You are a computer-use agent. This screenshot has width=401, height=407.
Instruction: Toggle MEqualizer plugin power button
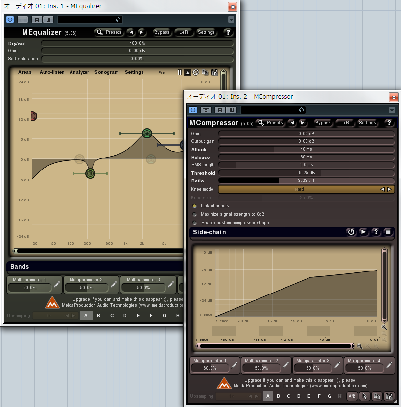(10, 19)
